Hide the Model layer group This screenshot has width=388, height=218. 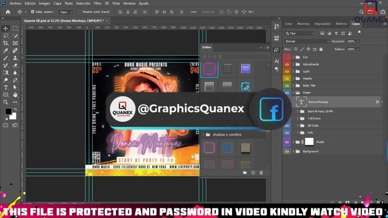287,142
